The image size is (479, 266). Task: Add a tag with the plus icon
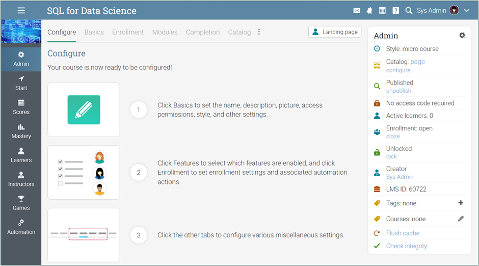coord(461,203)
